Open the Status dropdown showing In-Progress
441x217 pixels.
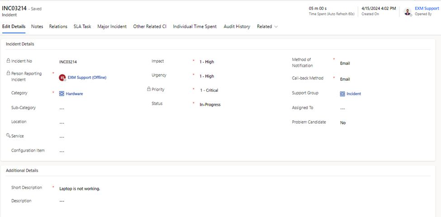click(x=210, y=105)
